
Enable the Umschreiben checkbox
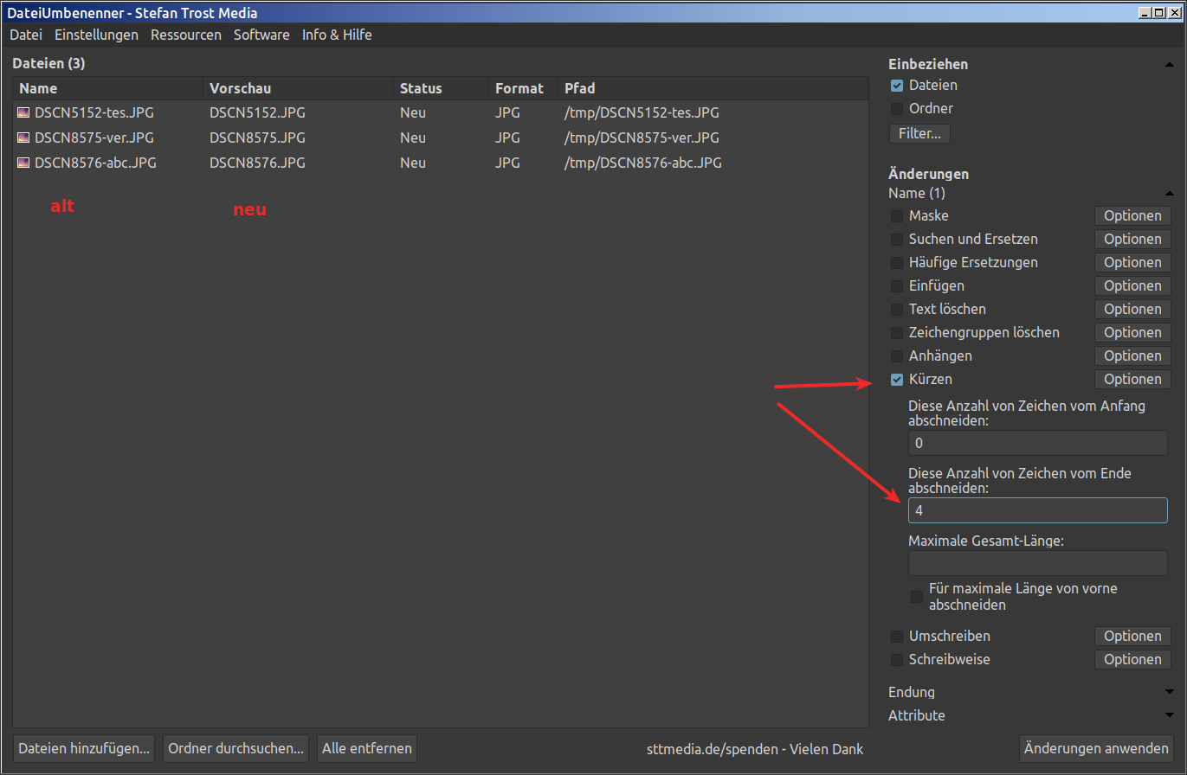897,637
